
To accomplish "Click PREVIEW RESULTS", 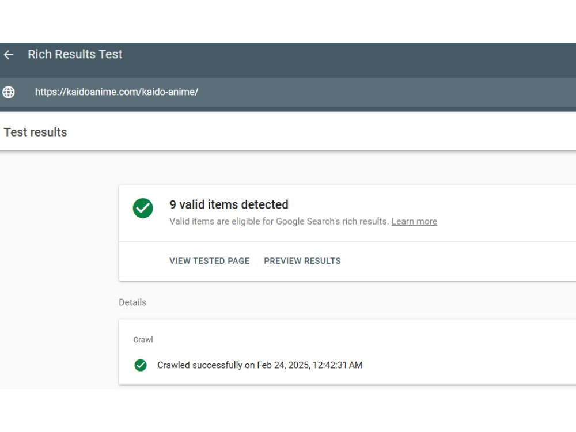I will [302, 261].
